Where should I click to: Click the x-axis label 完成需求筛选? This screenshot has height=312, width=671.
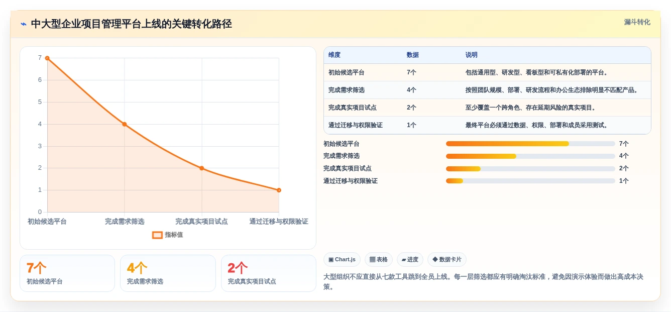click(x=125, y=222)
